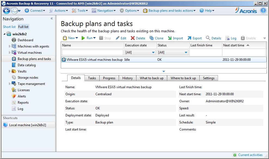Open Log in navigation tree
This screenshot has height=159, width=269.
pos(20,109)
